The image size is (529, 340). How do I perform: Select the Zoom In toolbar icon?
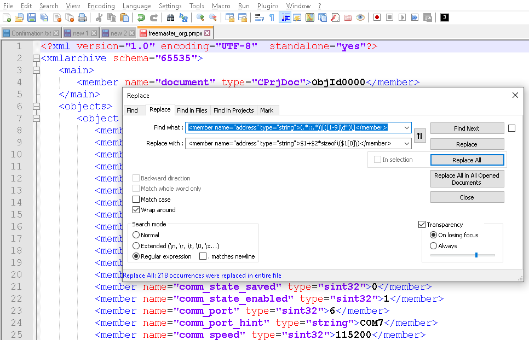tap(199, 17)
